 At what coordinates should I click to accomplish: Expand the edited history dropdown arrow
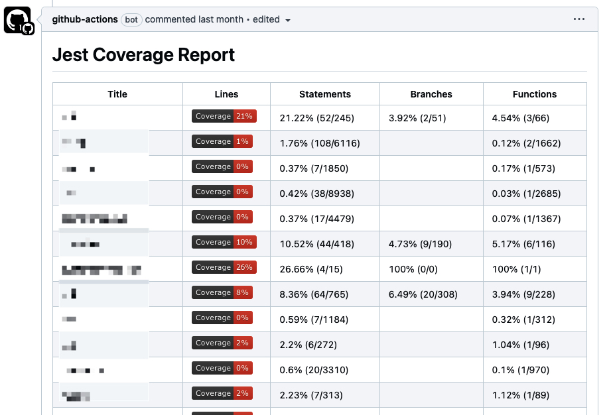point(287,21)
